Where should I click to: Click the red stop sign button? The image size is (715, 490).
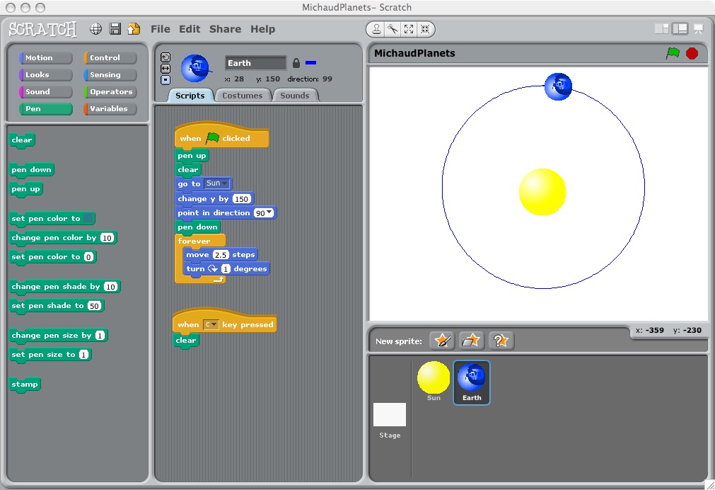(x=692, y=53)
